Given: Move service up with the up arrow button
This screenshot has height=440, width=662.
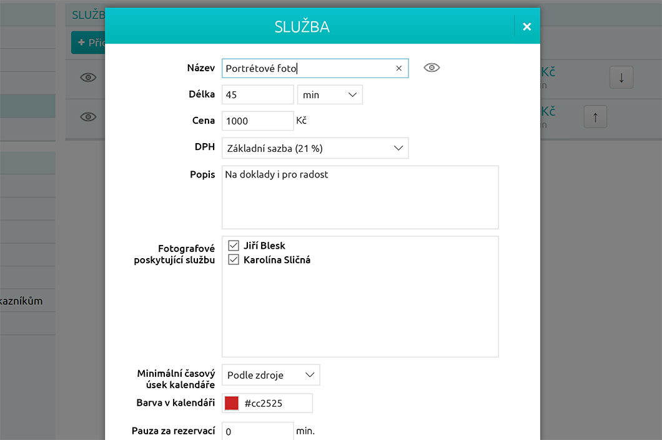Looking at the screenshot, I should [595, 117].
